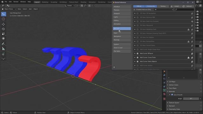Select the Select Box tool in the toolbar

[x=3, y=14]
